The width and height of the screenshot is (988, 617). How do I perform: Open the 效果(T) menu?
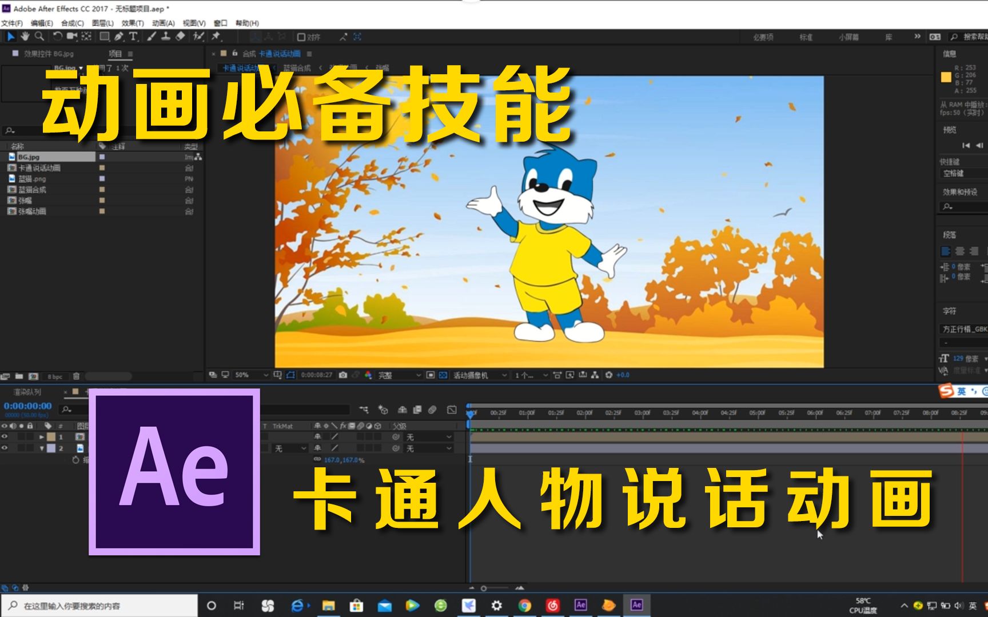click(x=133, y=23)
